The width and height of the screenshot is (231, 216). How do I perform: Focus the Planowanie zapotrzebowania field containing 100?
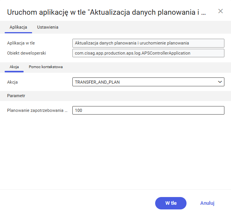pyautogui.click(x=148, y=110)
